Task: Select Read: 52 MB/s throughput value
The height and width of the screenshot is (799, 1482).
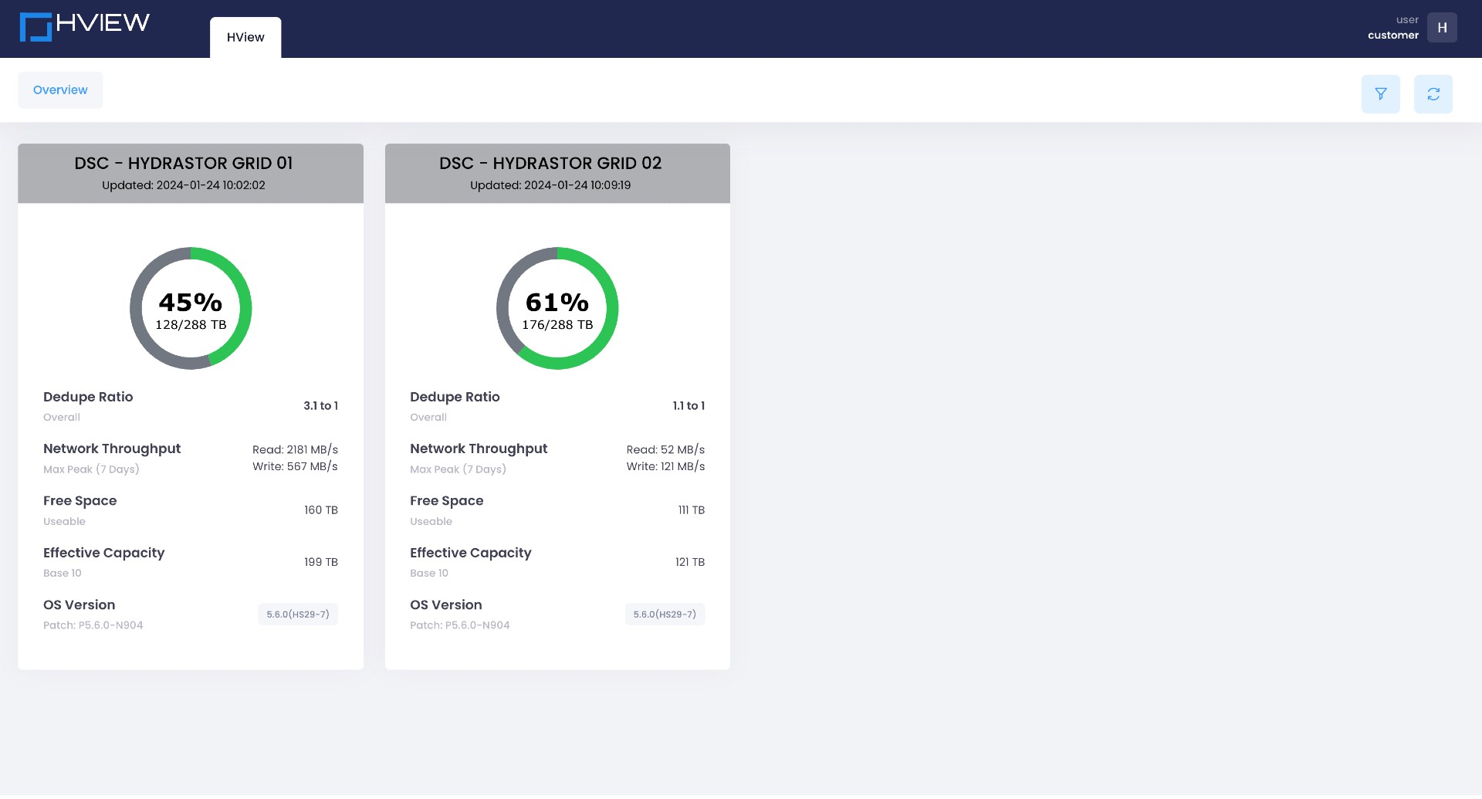Action: [x=665, y=450]
